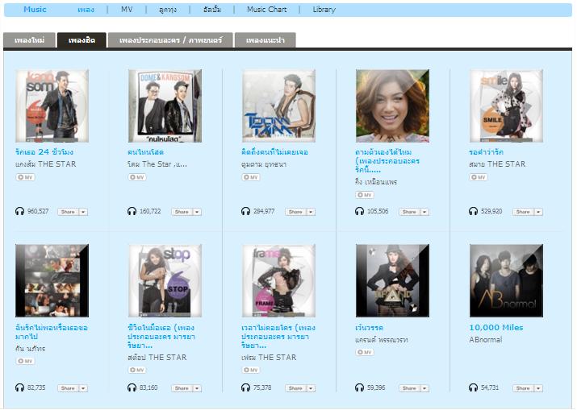This screenshot has height=410, width=577.
Task: Open MV badge under โดม The Star
Action: (x=137, y=177)
